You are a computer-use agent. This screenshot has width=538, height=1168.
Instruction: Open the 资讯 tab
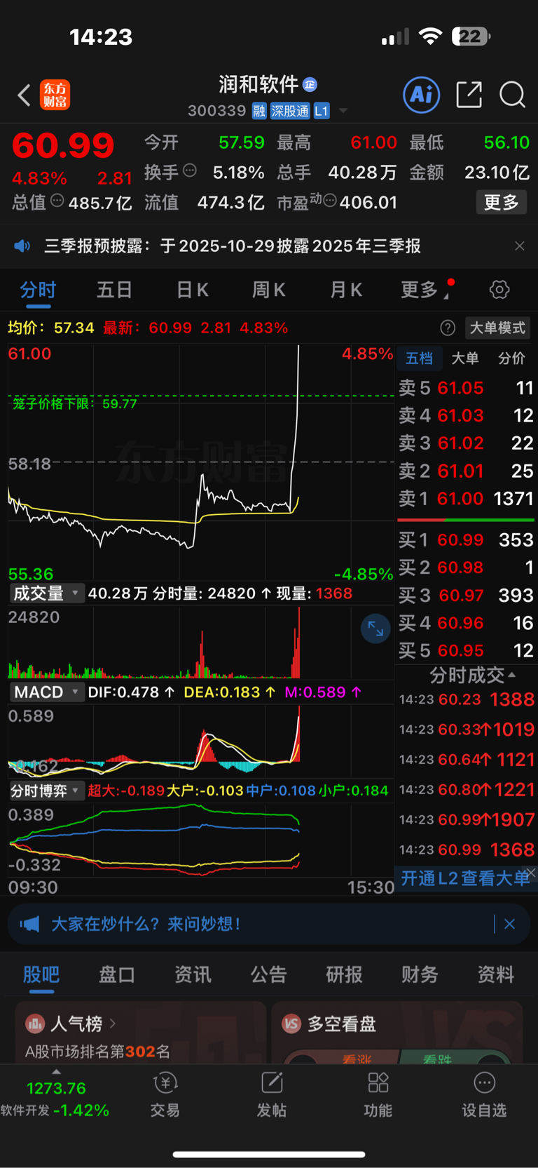pos(193,974)
